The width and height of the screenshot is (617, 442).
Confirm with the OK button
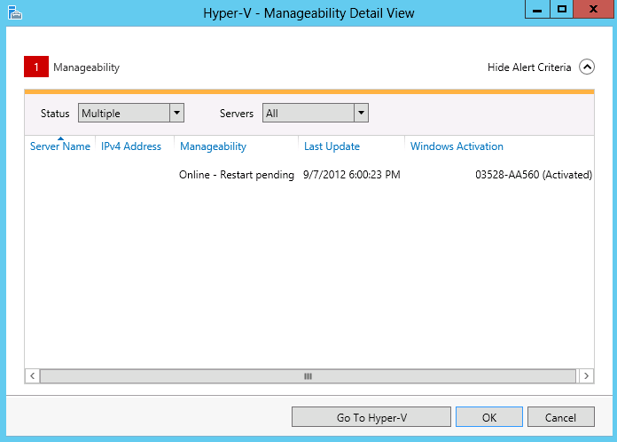click(x=489, y=417)
